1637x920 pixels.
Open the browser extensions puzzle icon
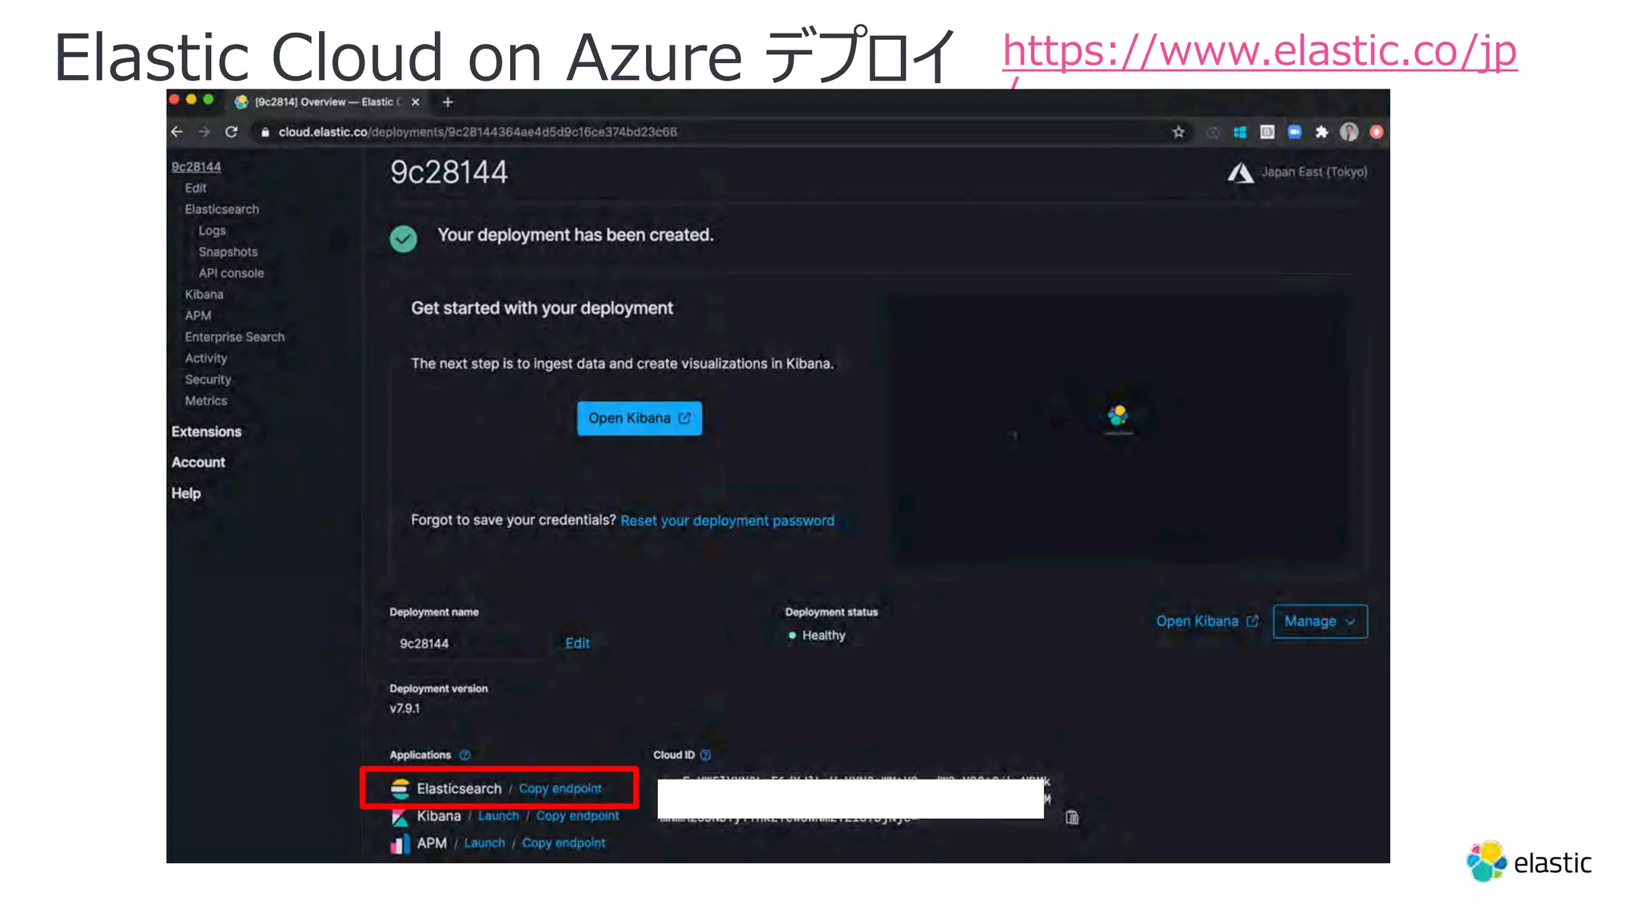(1322, 133)
